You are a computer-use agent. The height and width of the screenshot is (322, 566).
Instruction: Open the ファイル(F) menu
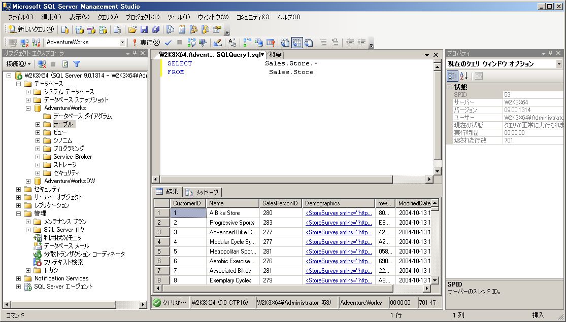pos(20,17)
